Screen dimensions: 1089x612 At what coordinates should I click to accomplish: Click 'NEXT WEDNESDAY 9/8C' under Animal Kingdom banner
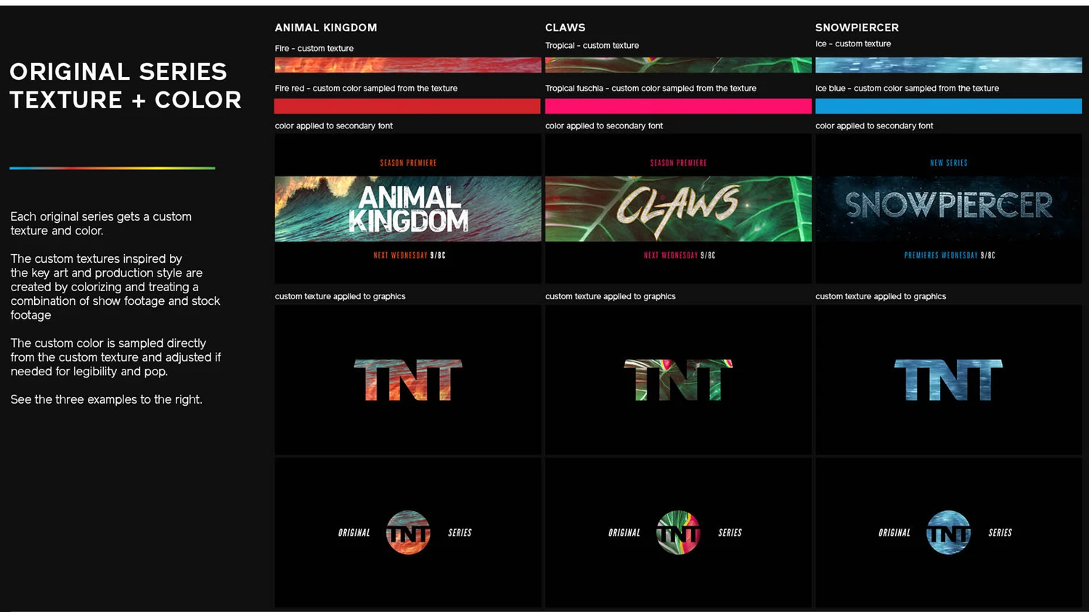409,256
